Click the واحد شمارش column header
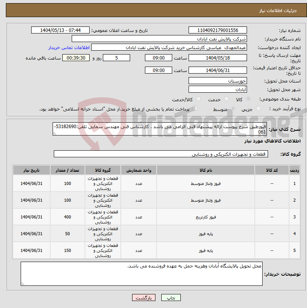This screenshot has height=308, width=307. [x=139, y=170]
